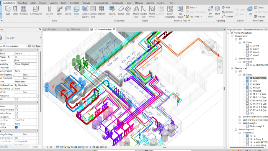Open 3D KAZAN view in Project Browser
This screenshot has width=268, height=151.
click(255, 84)
